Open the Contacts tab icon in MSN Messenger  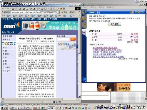[x=84, y=12]
